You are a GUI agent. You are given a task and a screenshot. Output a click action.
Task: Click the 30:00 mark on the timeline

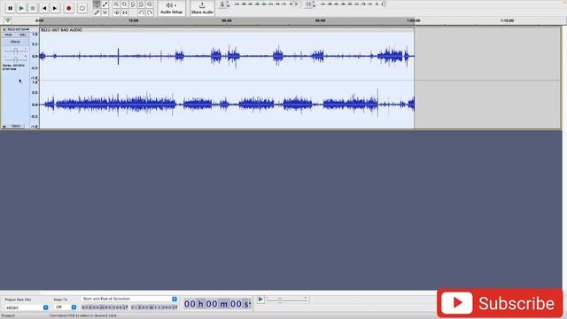[x=227, y=20]
